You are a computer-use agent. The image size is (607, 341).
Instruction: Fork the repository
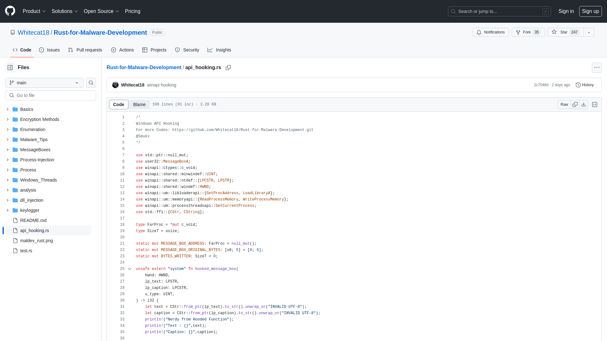(x=528, y=32)
